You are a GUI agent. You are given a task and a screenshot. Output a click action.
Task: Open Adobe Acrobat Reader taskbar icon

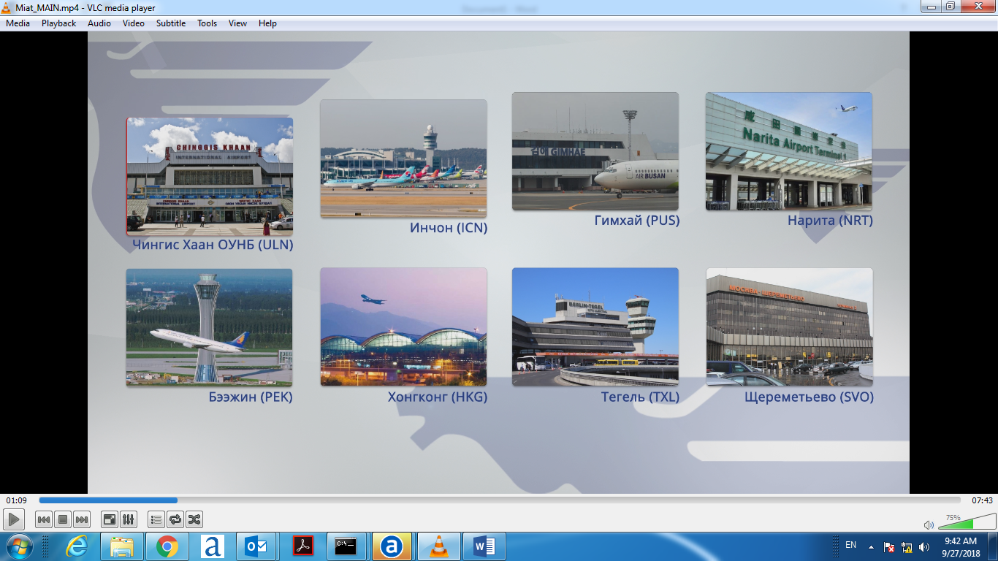point(302,546)
